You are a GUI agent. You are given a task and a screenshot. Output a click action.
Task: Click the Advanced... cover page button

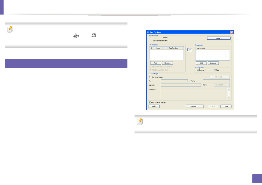(219, 77)
